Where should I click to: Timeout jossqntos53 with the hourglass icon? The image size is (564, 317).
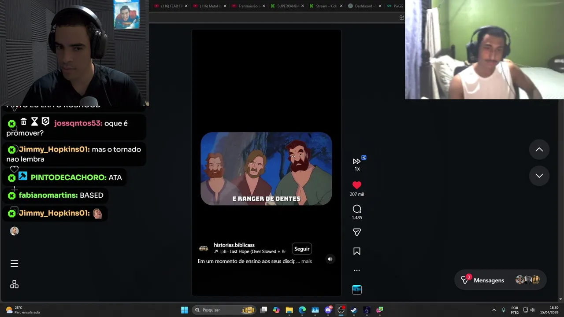pos(34,122)
